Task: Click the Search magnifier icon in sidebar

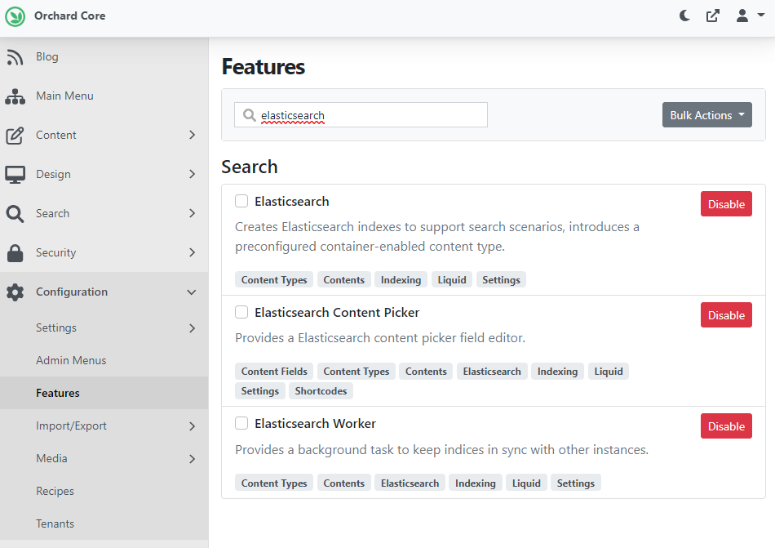Action: click(x=15, y=214)
